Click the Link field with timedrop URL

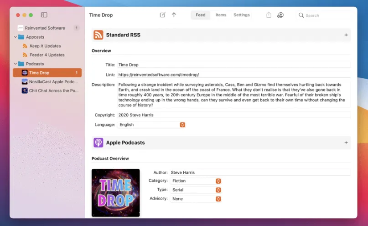(234, 75)
